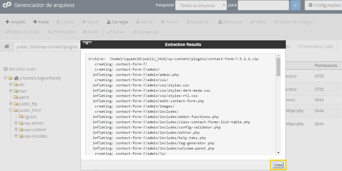Collapse tree with Recolher tudo
The image size is (342, 171).
[x=20, y=69]
